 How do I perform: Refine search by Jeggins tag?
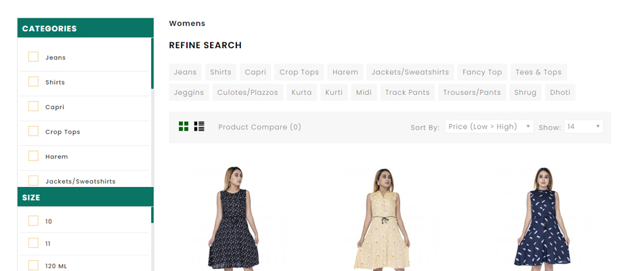[x=189, y=92]
